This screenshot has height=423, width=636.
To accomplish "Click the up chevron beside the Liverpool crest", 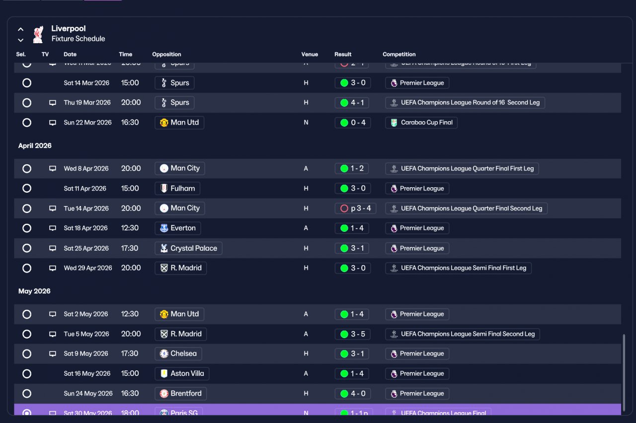I will coord(21,29).
